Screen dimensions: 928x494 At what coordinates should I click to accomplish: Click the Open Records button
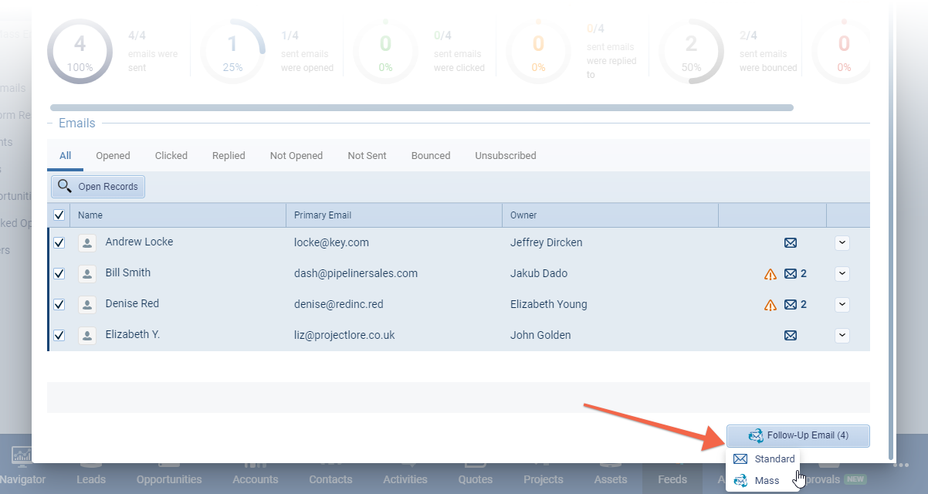tap(98, 187)
